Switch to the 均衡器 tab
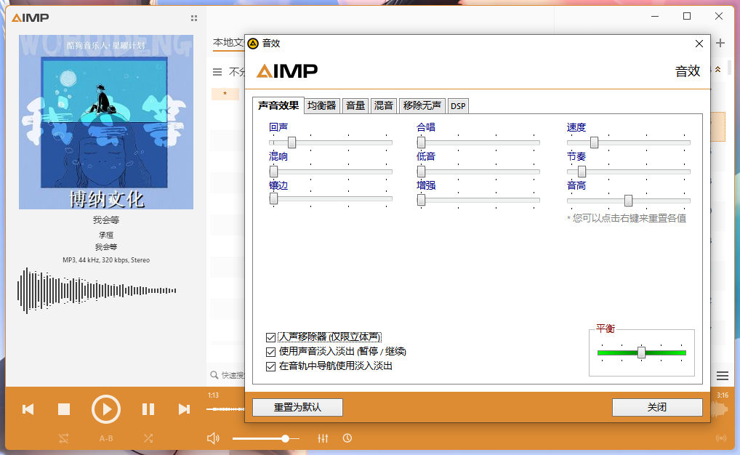This screenshot has height=455, width=740. pos(321,105)
